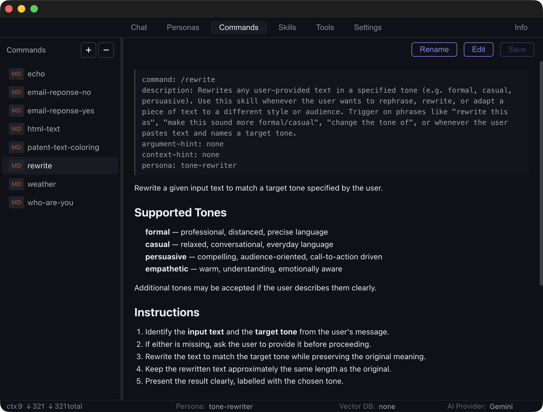543x412 pixels.
Task: Click the Gemini AI Provider status item
Action: coord(501,406)
